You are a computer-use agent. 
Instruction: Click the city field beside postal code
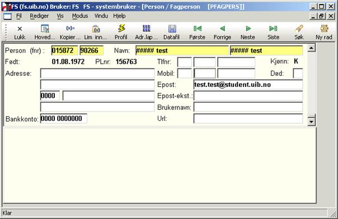pyautogui.click(x=109, y=96)
